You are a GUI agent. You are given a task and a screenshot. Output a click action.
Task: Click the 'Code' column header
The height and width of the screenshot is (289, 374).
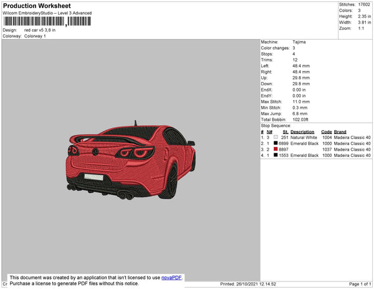point(327,132)
